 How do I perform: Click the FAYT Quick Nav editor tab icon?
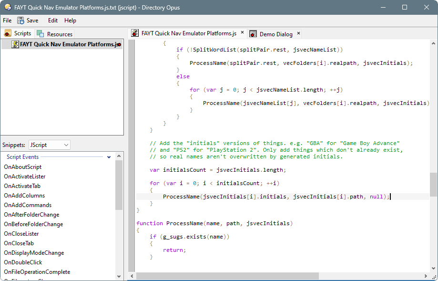pyautogui.click(x=135, y=33)
